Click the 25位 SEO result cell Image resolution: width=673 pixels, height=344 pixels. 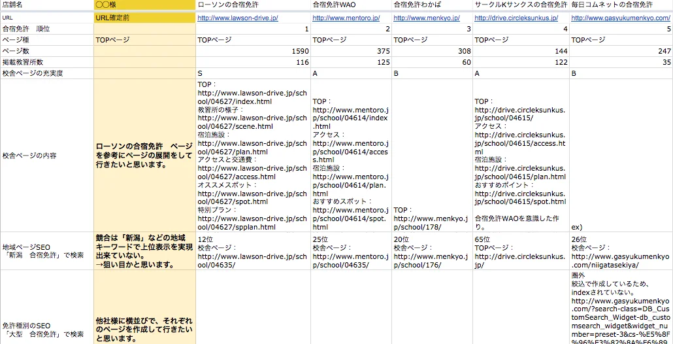[x=351, y=251]
